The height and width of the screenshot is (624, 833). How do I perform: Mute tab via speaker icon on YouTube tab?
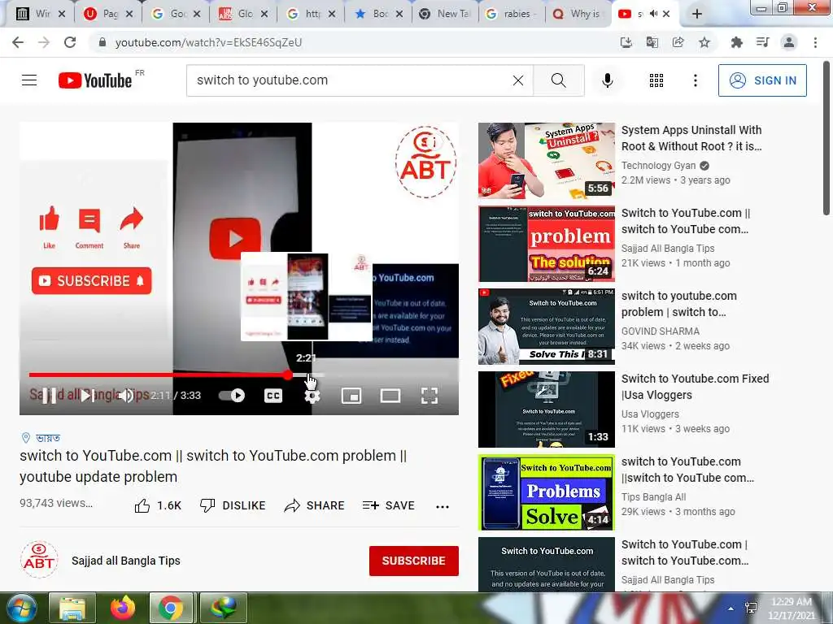(x=654, y=14)
